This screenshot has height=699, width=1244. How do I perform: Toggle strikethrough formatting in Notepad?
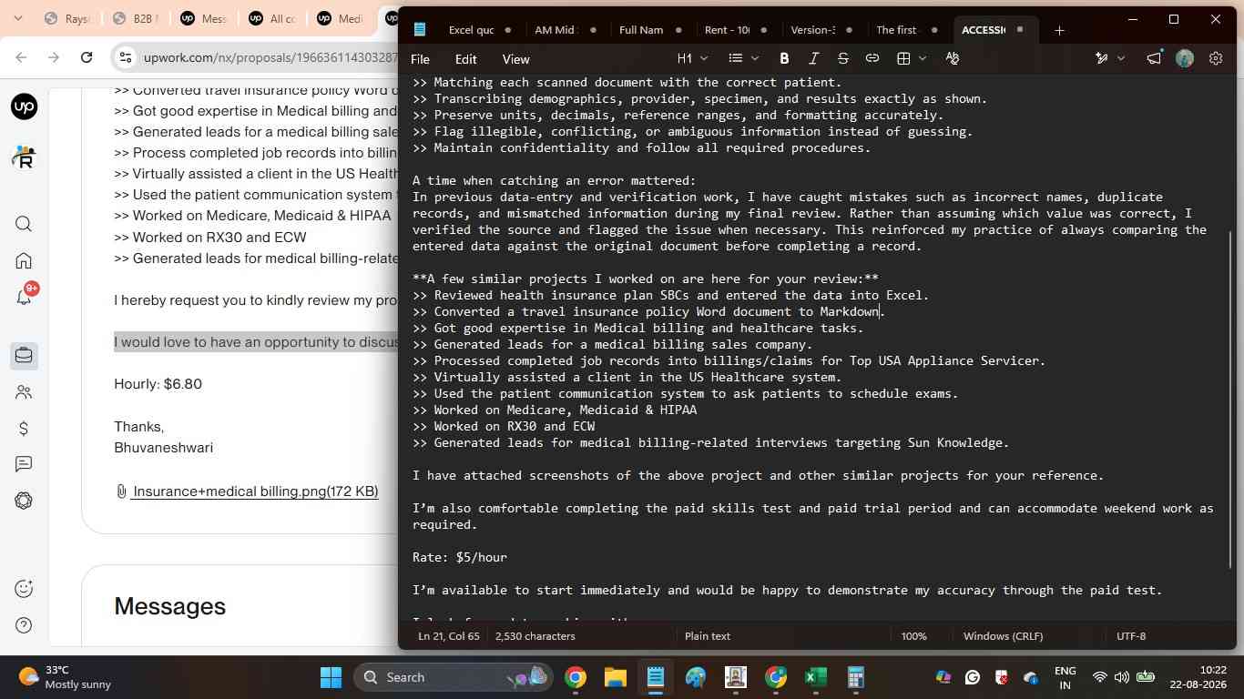point(842,58)
